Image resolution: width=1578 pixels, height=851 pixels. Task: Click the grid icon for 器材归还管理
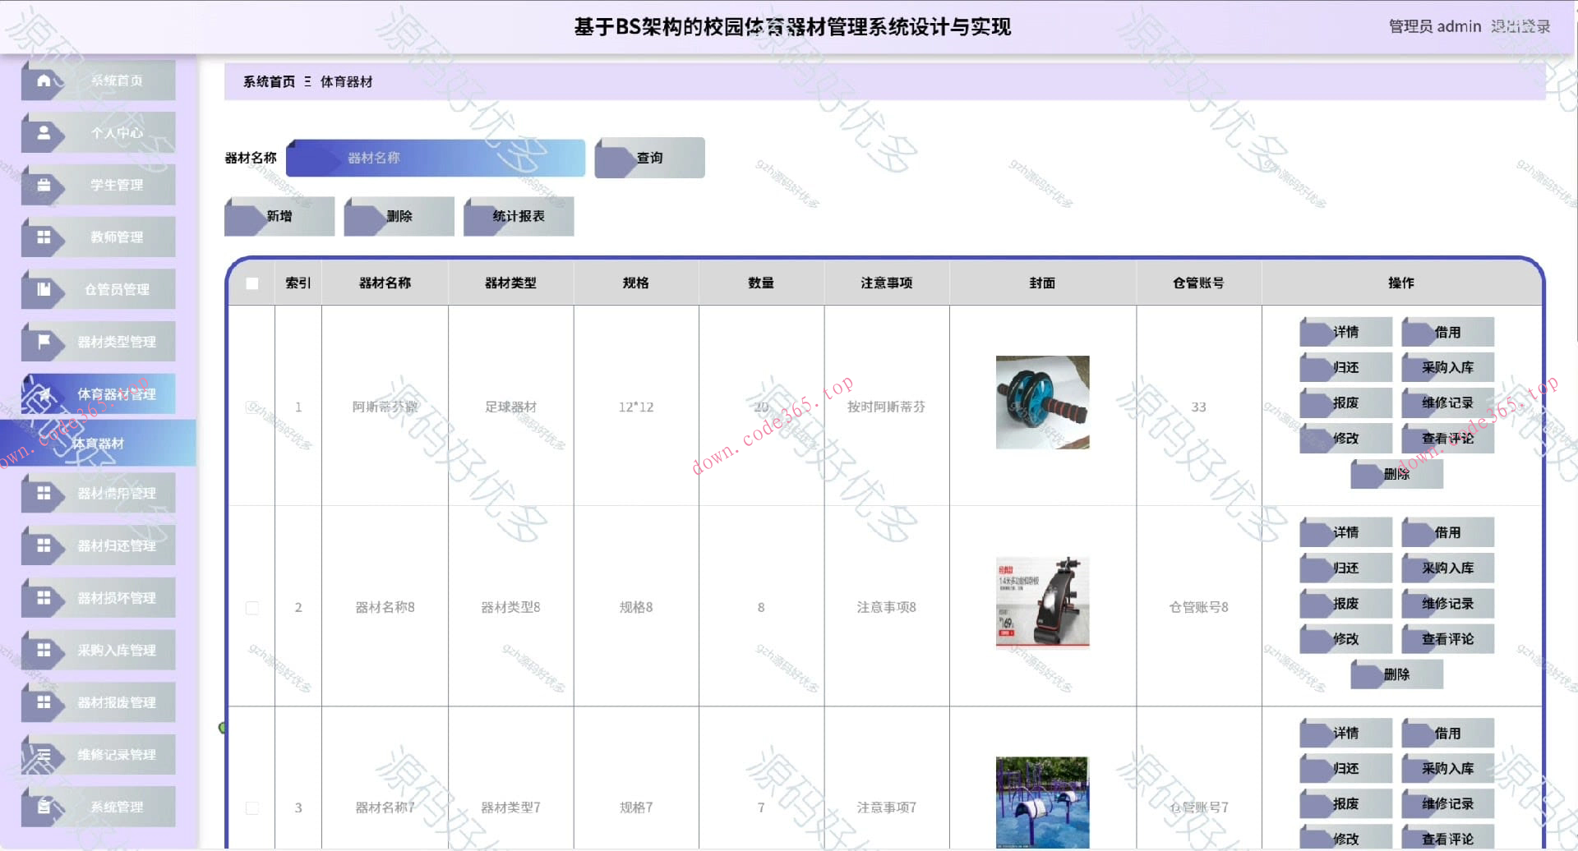point(44,545)
